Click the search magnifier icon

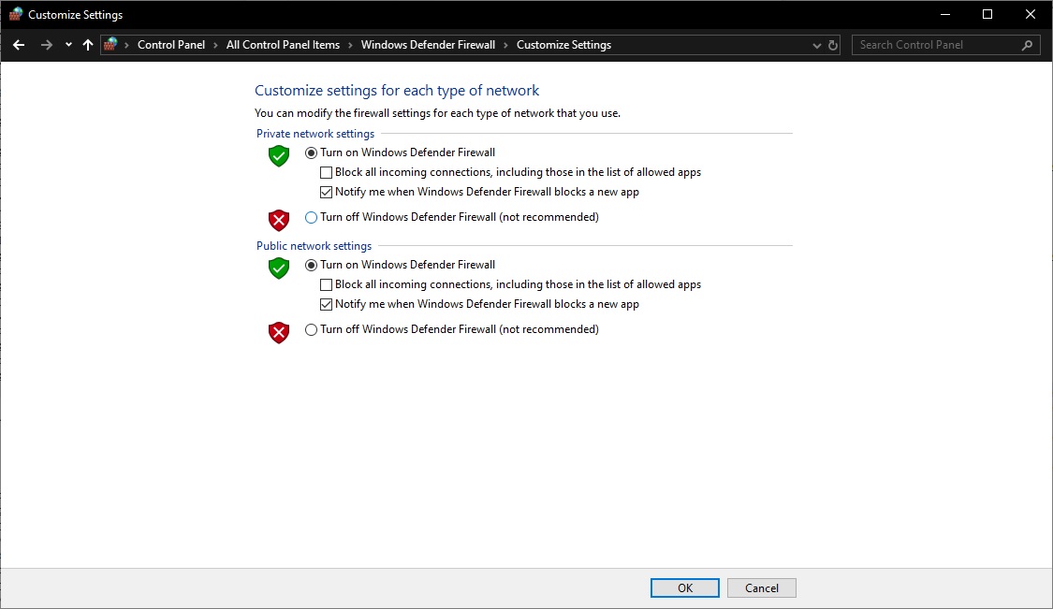point(1027,44)
